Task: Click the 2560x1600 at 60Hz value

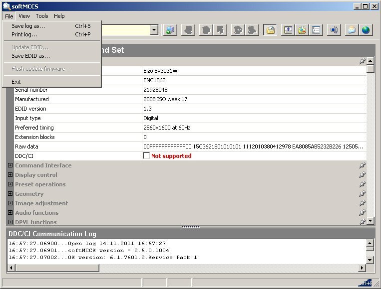Action: [x=167, y=128]
